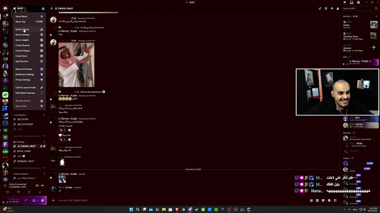Select Report Raid

click(29, 106)
